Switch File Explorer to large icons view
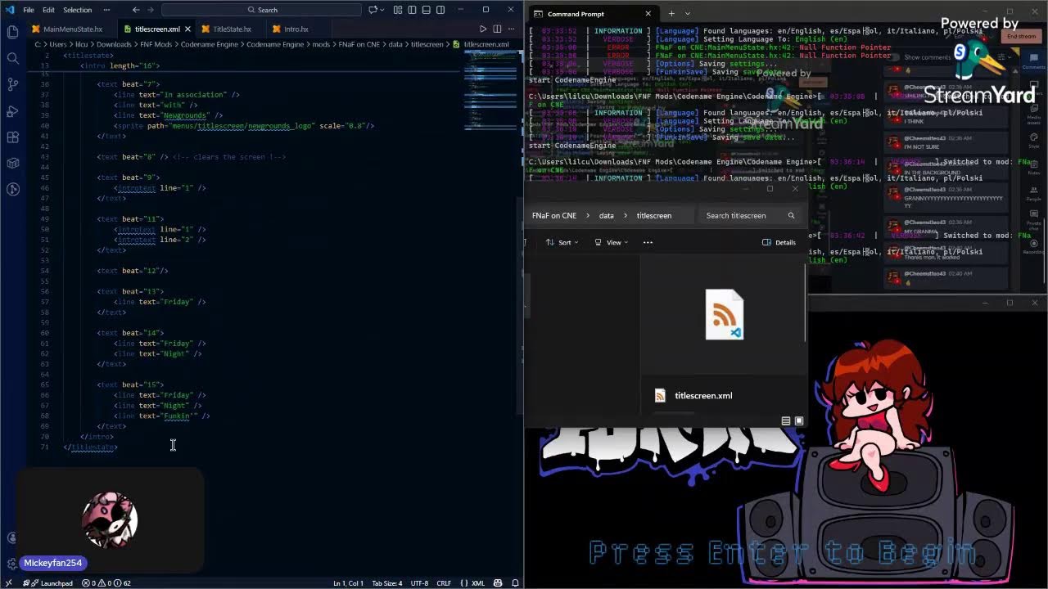The width and height of the screenshot is (1048, 589). tap(799, 420)
